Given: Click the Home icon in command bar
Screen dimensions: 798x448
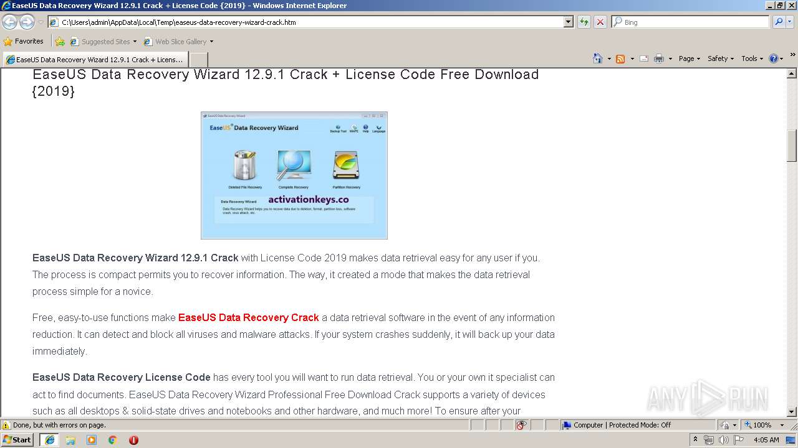Looking at the screenshot, I should click(x=598, y=58).
